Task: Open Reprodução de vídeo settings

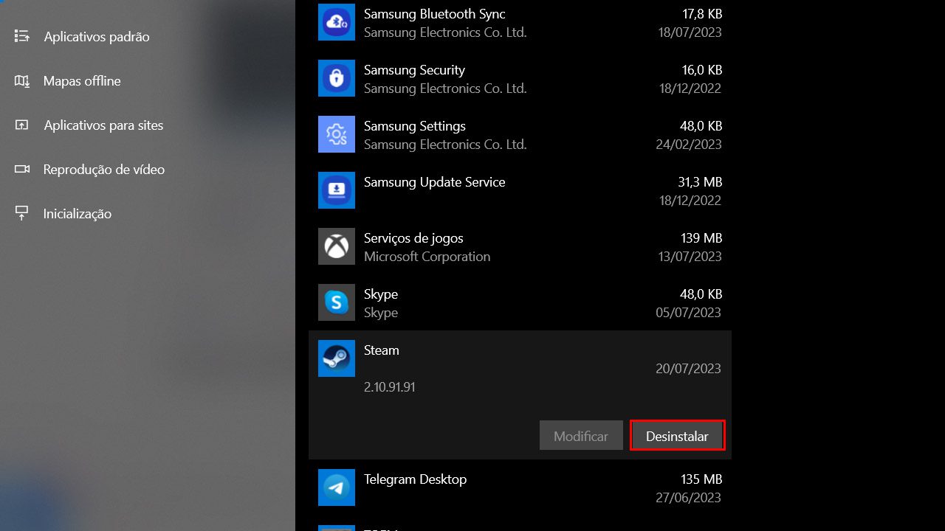Action: pos(104,169)
